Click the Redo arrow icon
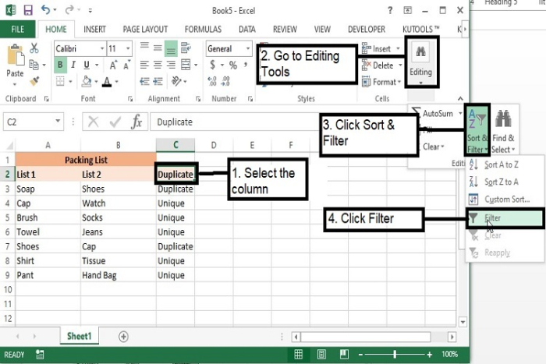 [69, 10]
